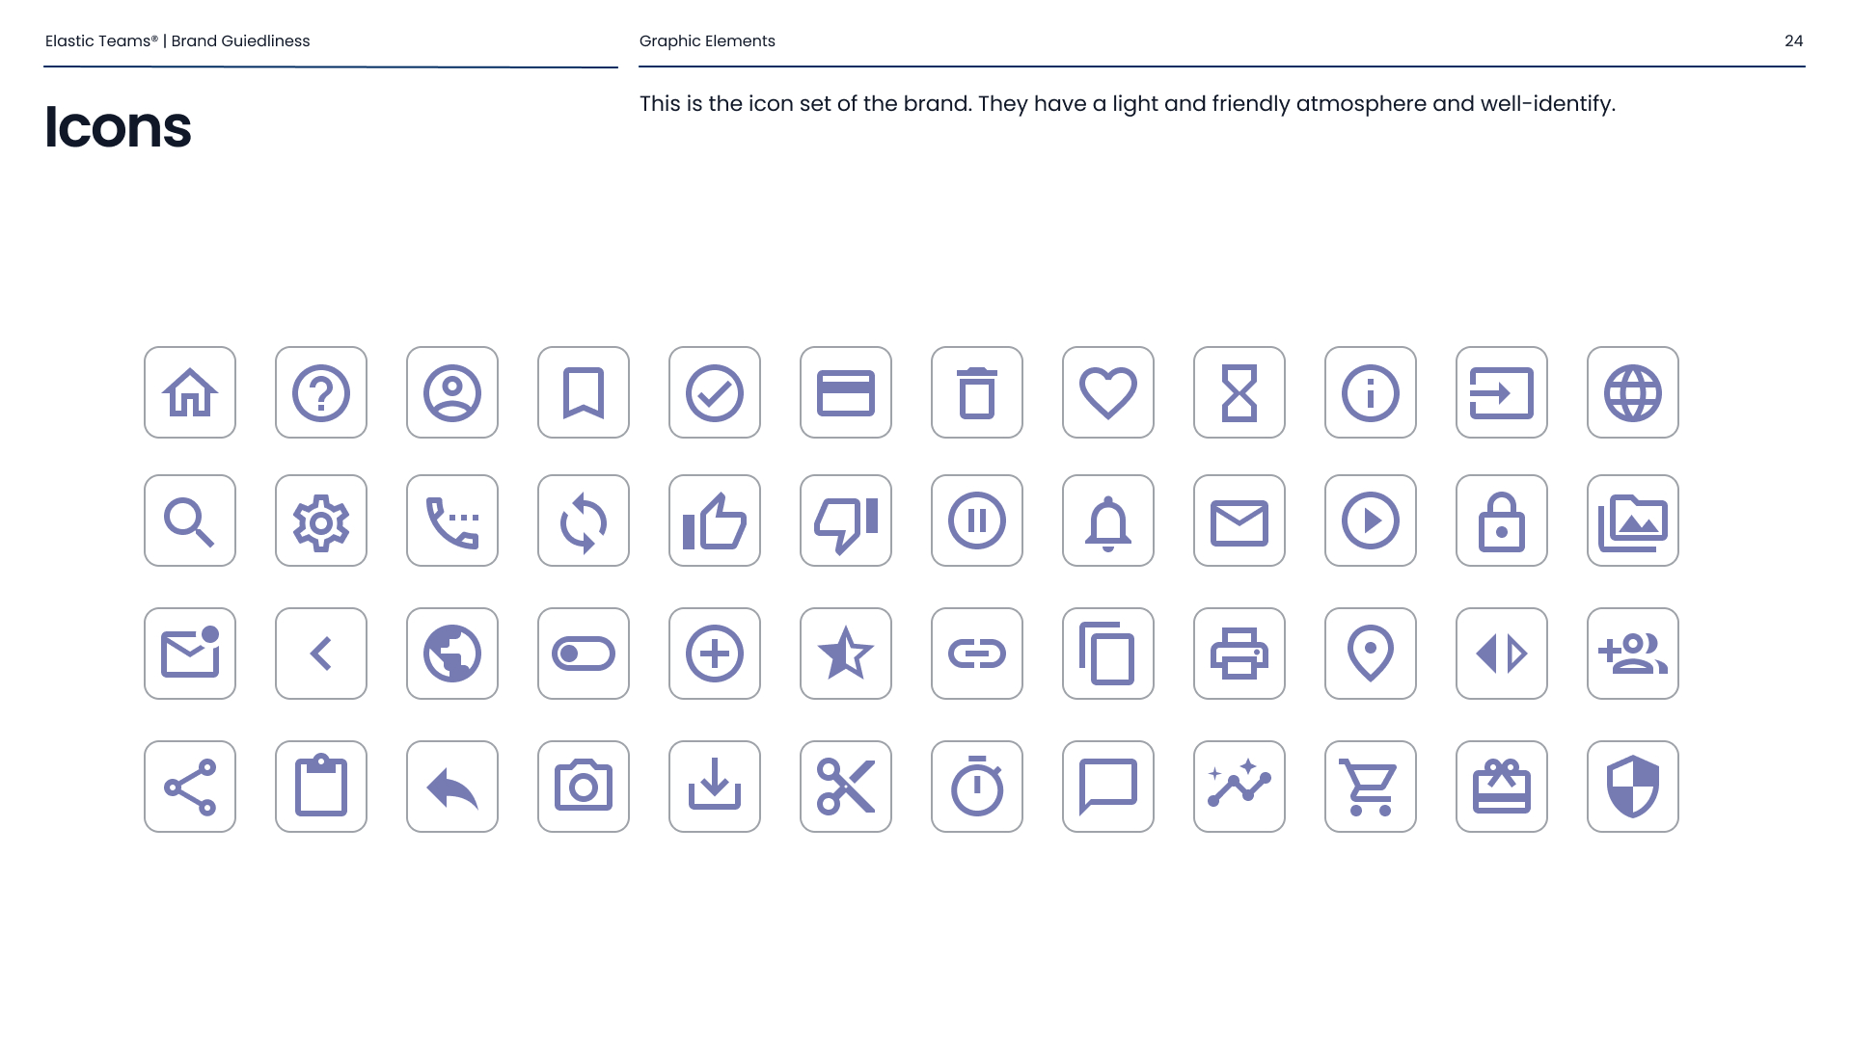1852x1041 pixels.
Task: Select the info circle icon
Action: (x=1371, y=392)
